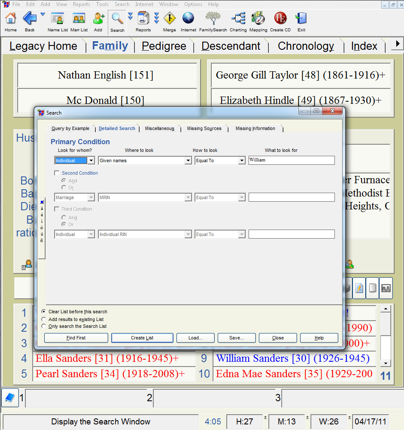Click the husband's person icon
Viewport: 404px width, 430px height.
pyautogui.click(x=28, y=264)
